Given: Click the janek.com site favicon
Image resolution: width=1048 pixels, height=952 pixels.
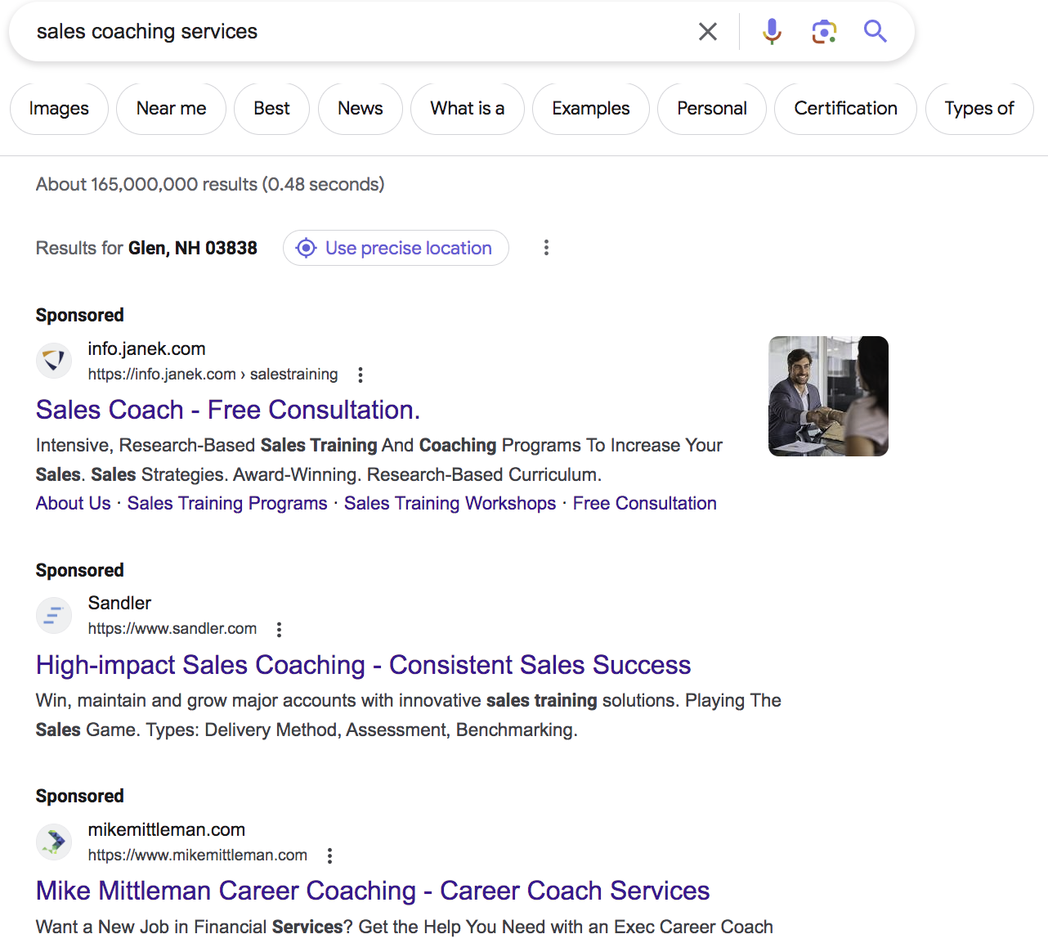Looking at the screenshot, I should click(54, 361).
